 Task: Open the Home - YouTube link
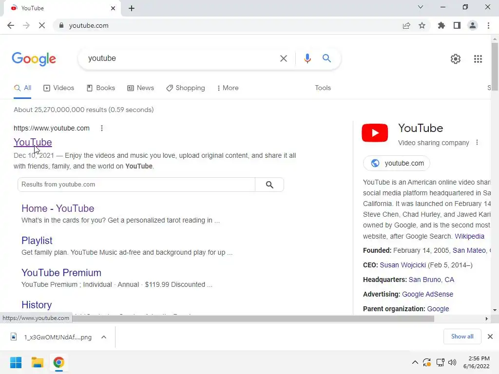(x=58, y=208)
